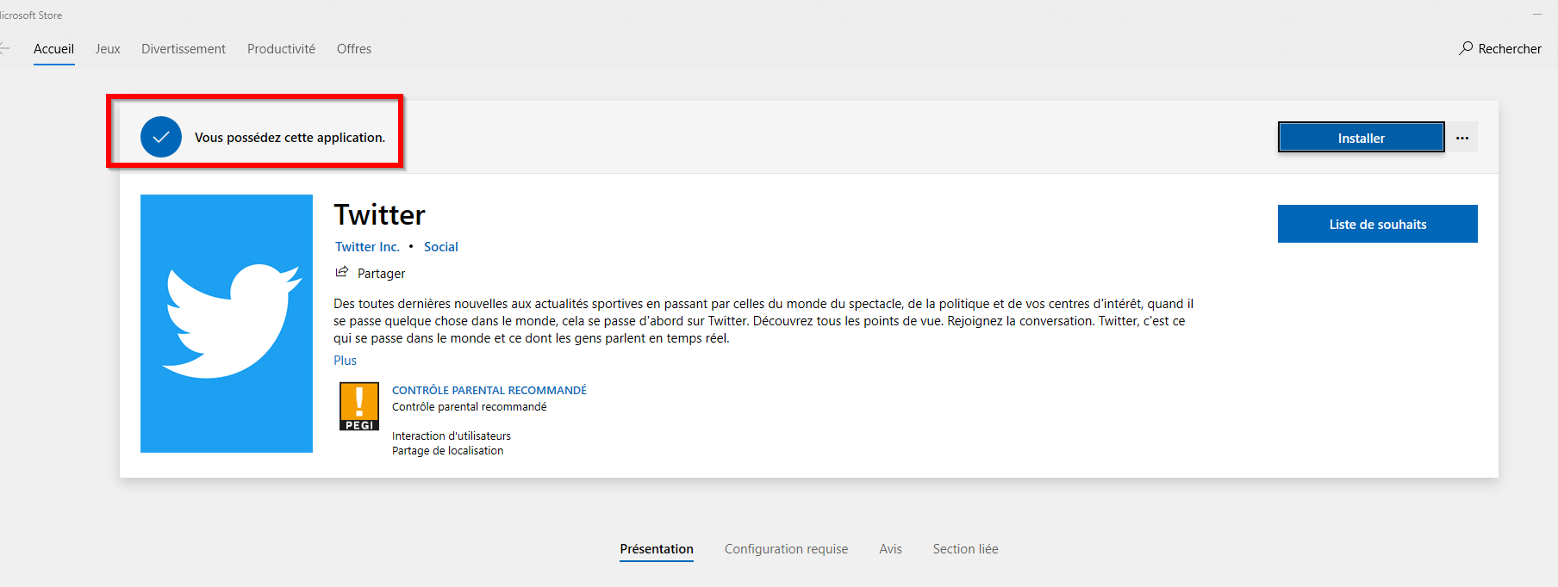Open the Twitter Inc. publisher link
This screenshot has width=1558, height=587.
pyautogui.click(x=367, y=247)
